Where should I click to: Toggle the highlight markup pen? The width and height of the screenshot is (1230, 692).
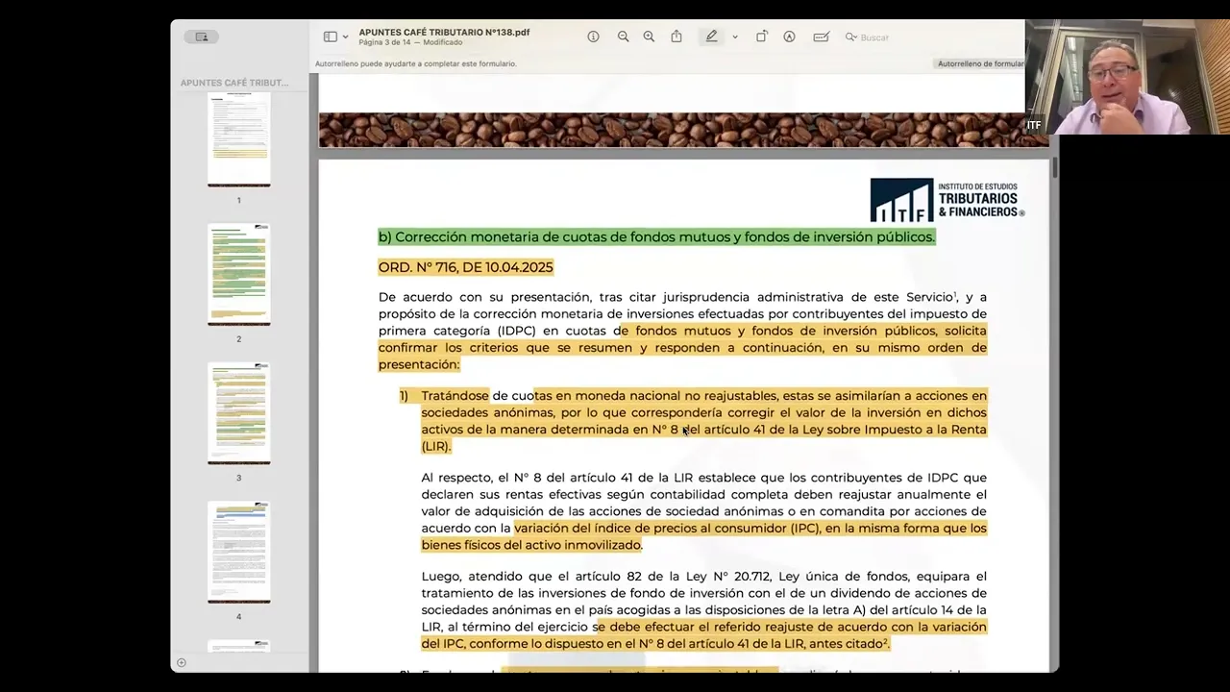tap(712, 36)
